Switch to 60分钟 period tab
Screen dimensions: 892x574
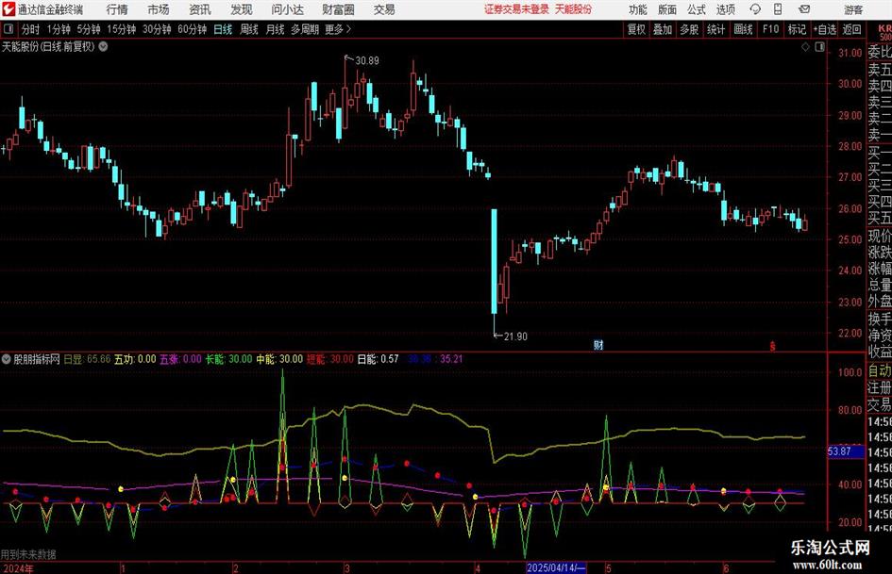click(192, 29)
